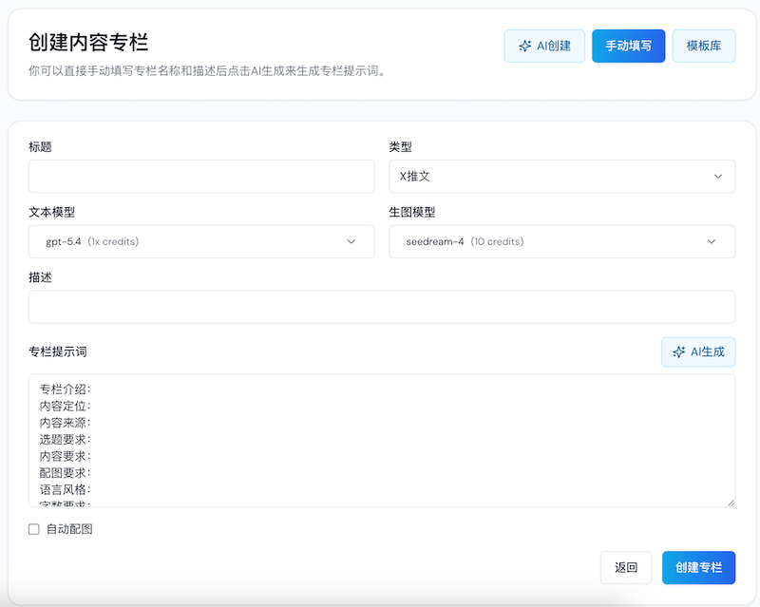Click the textarea resize handle corner
Viewport: 760px width, 607px height.
[x=731, y=503]
